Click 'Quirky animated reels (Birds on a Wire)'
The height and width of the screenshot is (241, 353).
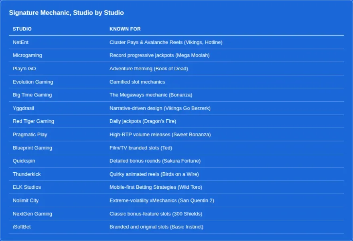pos(154,174)
